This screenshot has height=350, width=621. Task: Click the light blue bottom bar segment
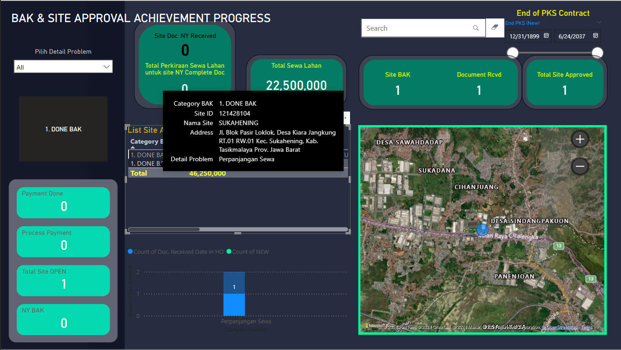234,305
